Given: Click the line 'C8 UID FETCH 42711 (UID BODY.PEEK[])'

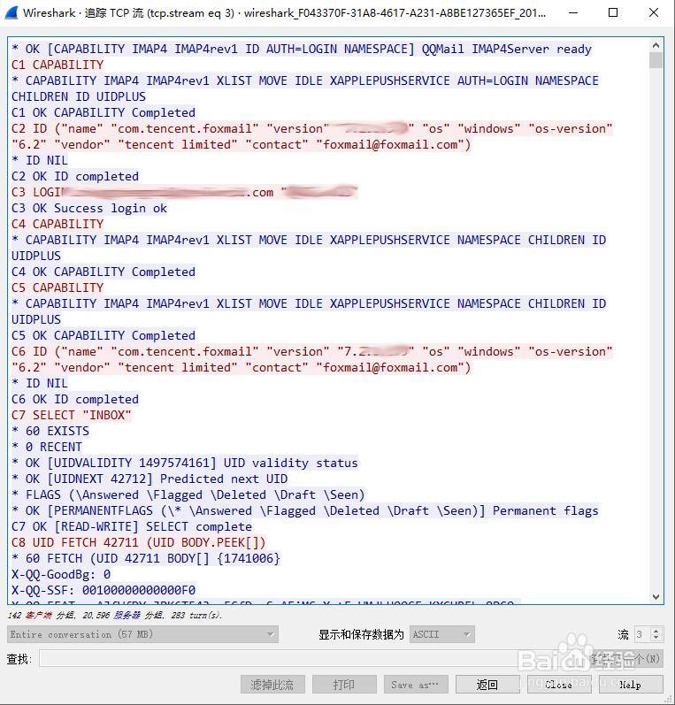Looking at the screenshot, I should coord(139,542).
